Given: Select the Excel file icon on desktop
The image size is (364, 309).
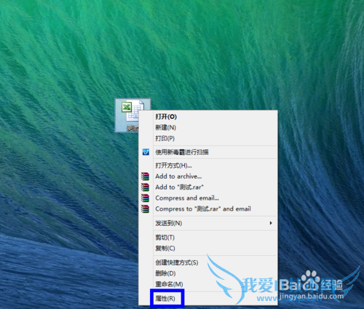Looking at the screenshot, I should click(x=132, y=115).
